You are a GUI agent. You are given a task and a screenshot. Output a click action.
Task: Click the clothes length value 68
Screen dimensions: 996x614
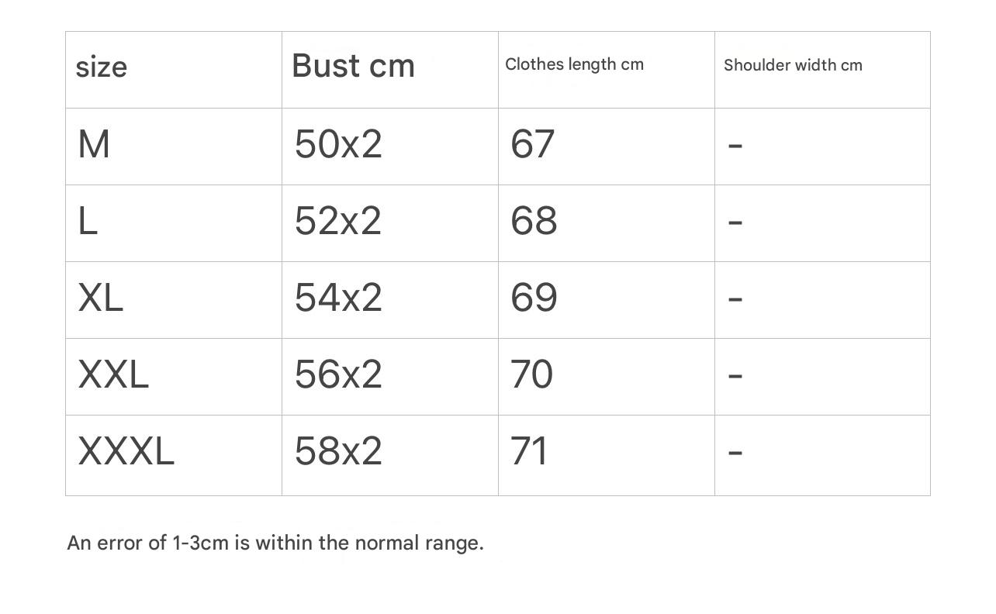point(534,222)
